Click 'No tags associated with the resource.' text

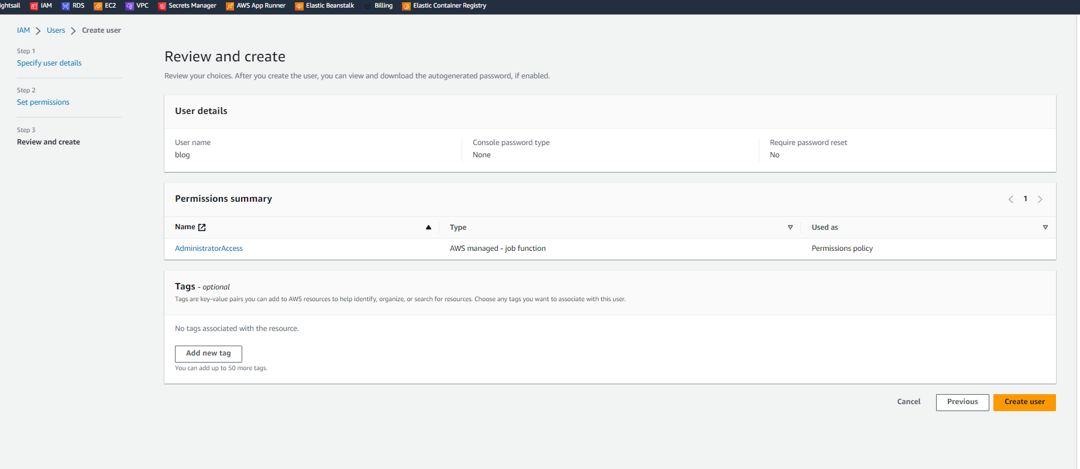237,329
